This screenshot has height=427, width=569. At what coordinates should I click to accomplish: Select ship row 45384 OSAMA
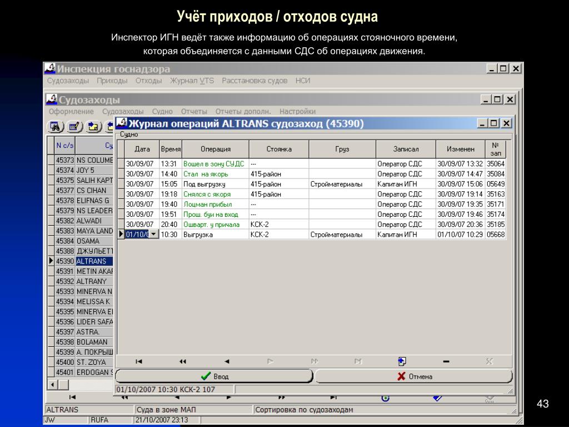pos(84,241)
